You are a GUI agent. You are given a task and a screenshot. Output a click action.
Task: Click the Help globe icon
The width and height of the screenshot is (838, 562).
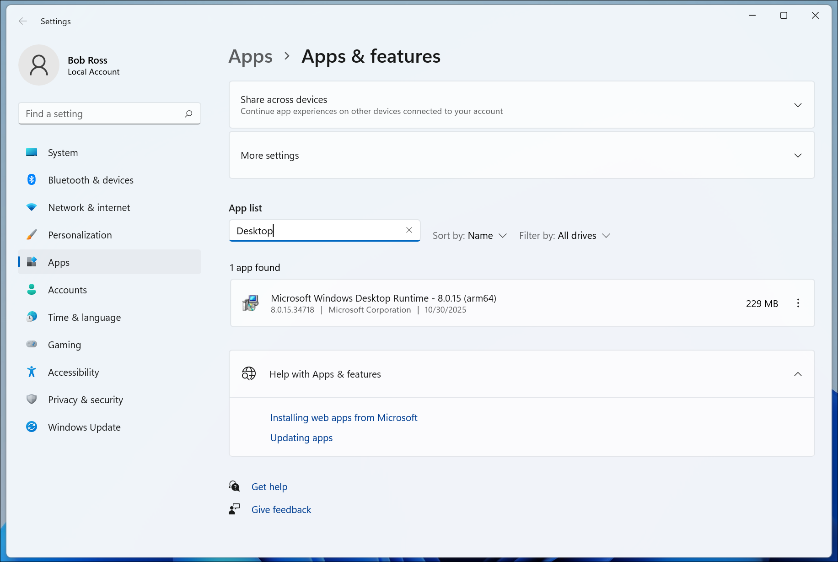pyautogui.click(x=249, y=374)
